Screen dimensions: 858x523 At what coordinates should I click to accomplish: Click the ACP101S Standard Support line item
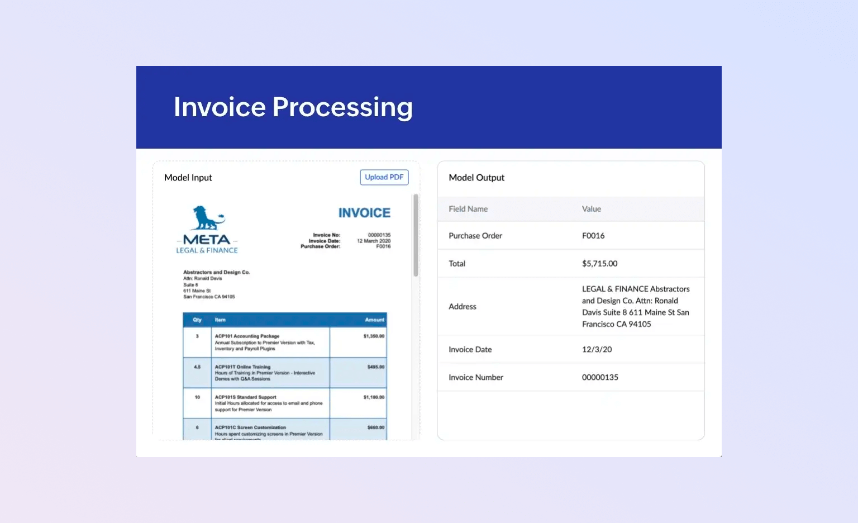coord(245,397)
